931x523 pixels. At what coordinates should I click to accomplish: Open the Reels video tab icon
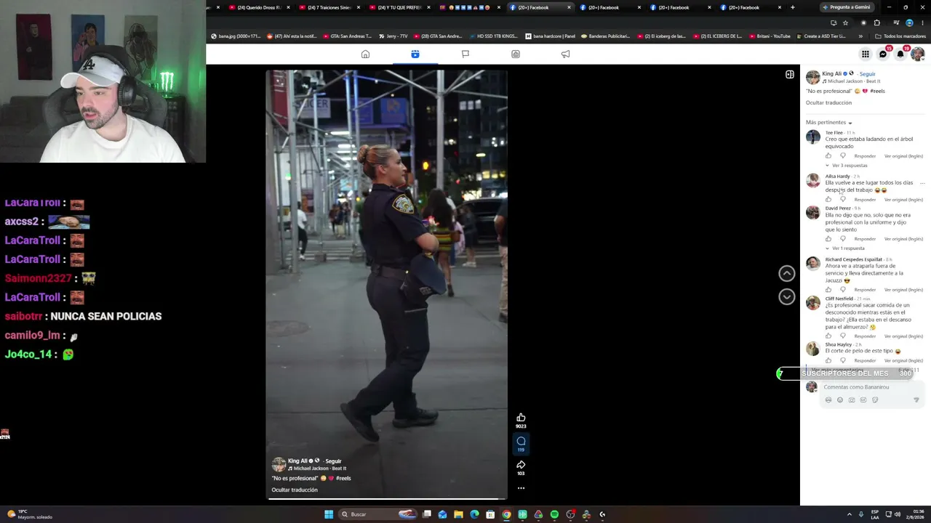tap(415, 54)
